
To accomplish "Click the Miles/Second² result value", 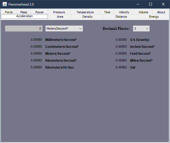I will point(121,60).
